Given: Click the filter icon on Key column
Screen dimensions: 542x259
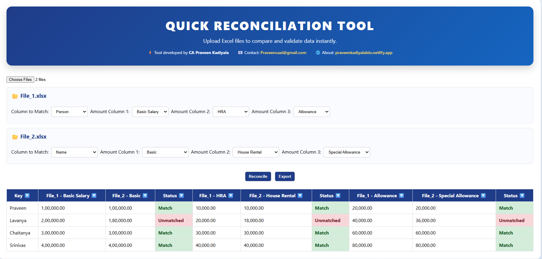Looking at the screenshot, I should (x=27, y=196).
